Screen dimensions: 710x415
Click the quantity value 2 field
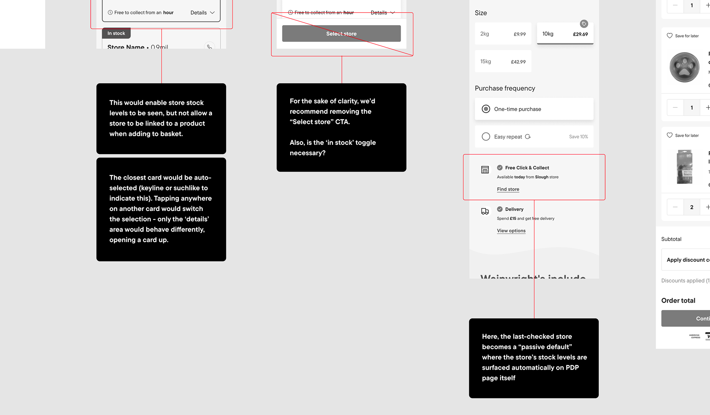(692, 207)
